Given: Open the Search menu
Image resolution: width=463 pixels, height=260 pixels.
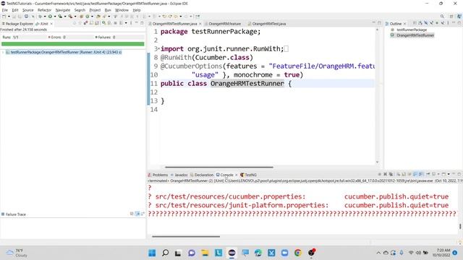Looking at the screenshot, I should coord(80,10).
